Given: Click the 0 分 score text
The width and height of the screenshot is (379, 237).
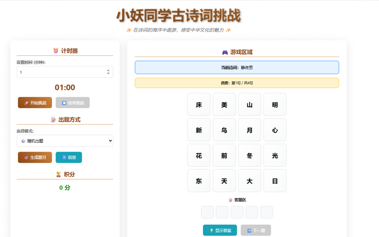Looking at the screenshot, I should coord(65,188).
